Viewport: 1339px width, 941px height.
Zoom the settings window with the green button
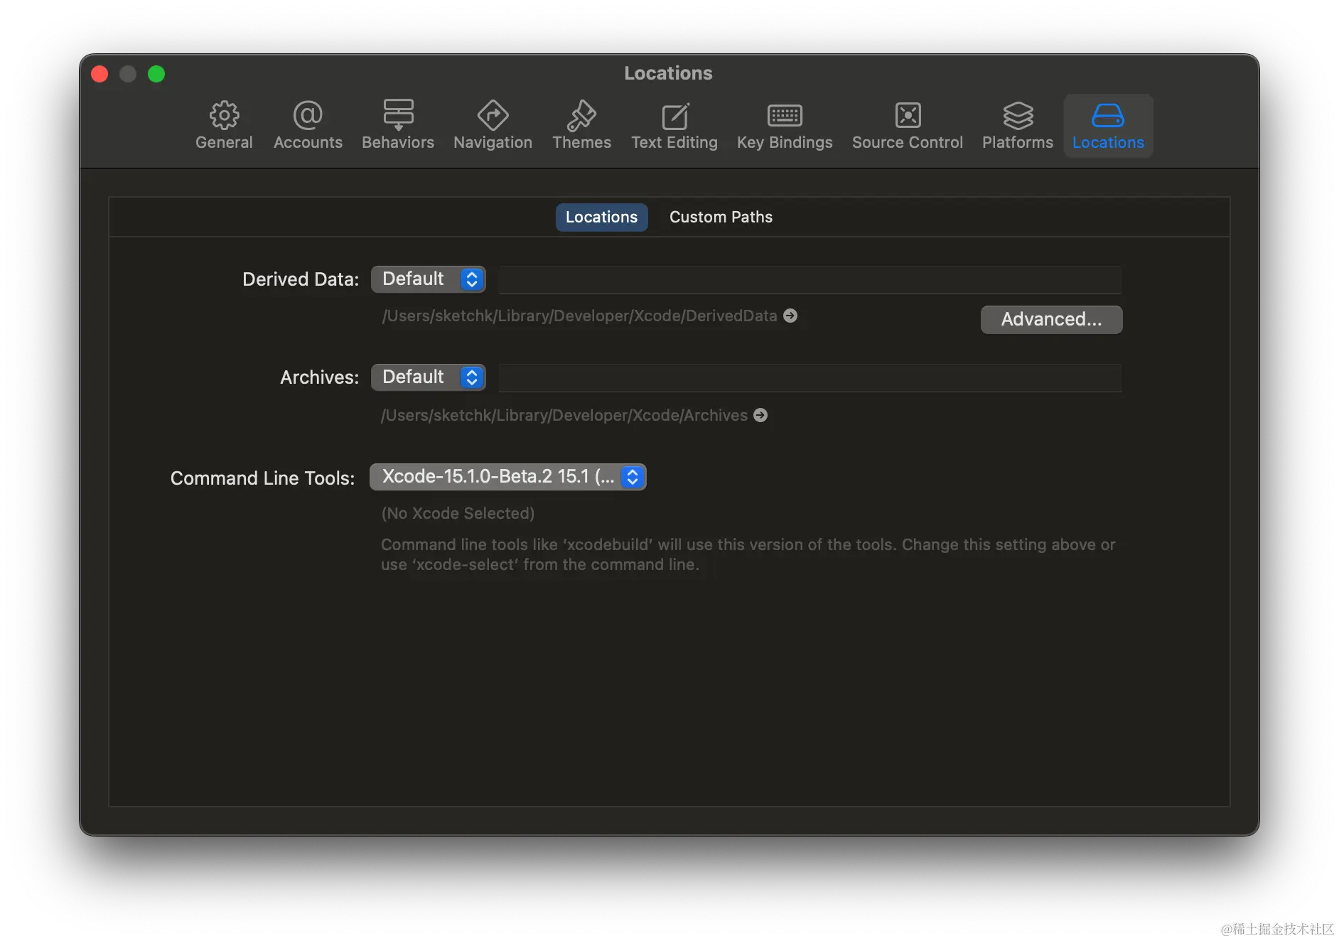tap(156, 74)
